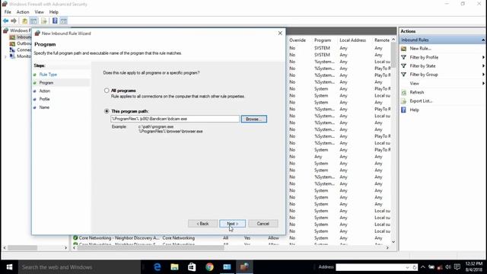Click the Mail app taskbar icon
This screenshot has width=487, height=274.
[x=227, y=267]
